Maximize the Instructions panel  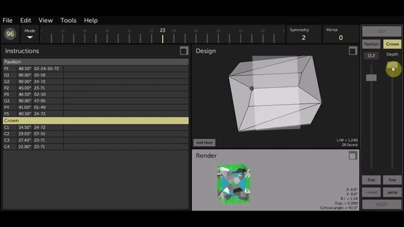coord(184,51)
